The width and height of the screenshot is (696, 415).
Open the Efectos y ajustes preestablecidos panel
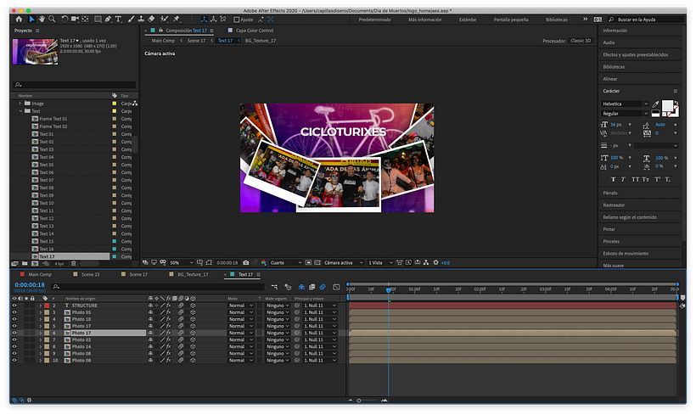(x=635, y=54)
